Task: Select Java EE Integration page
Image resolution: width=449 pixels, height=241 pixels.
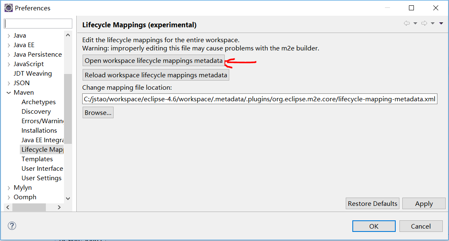Action: pyautogui.click(x=43, y=140)
